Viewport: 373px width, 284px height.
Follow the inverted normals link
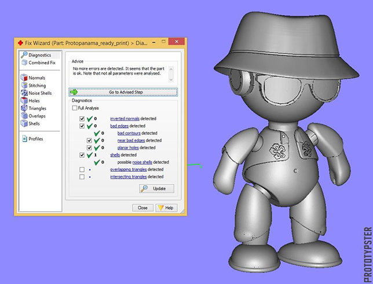tap(125, 119)
